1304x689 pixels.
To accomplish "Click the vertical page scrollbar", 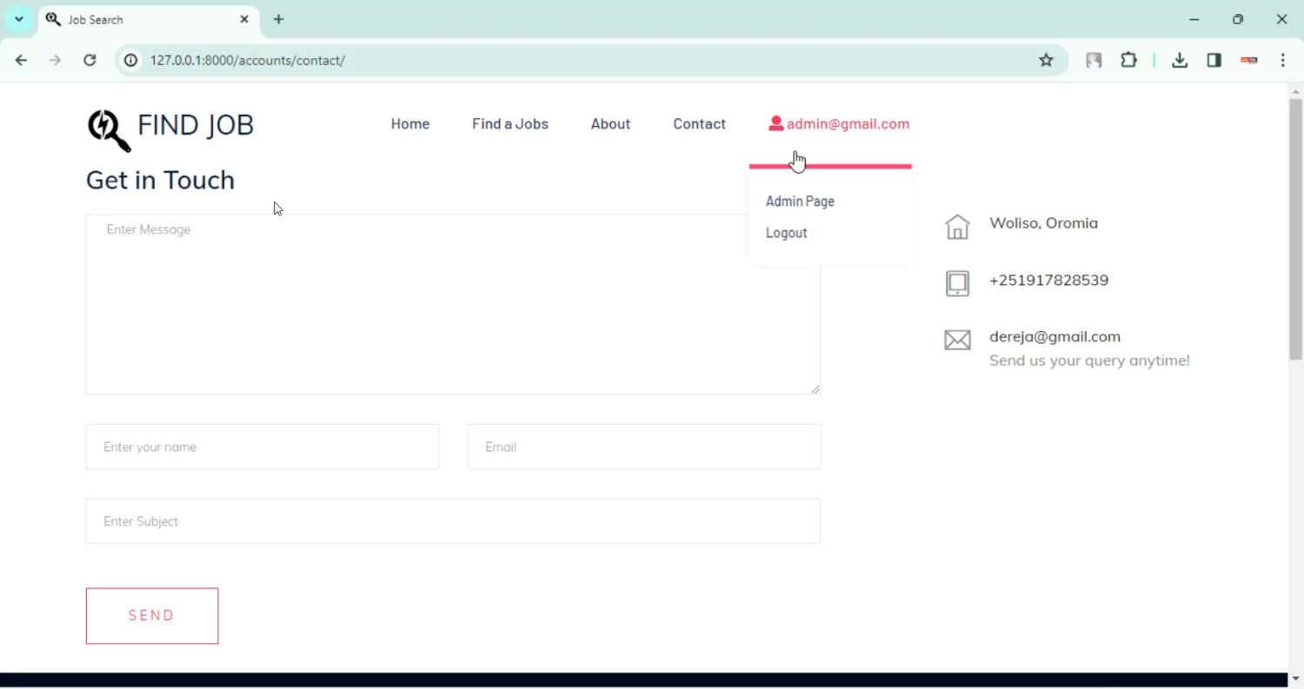I will (x=1295, y=230).
